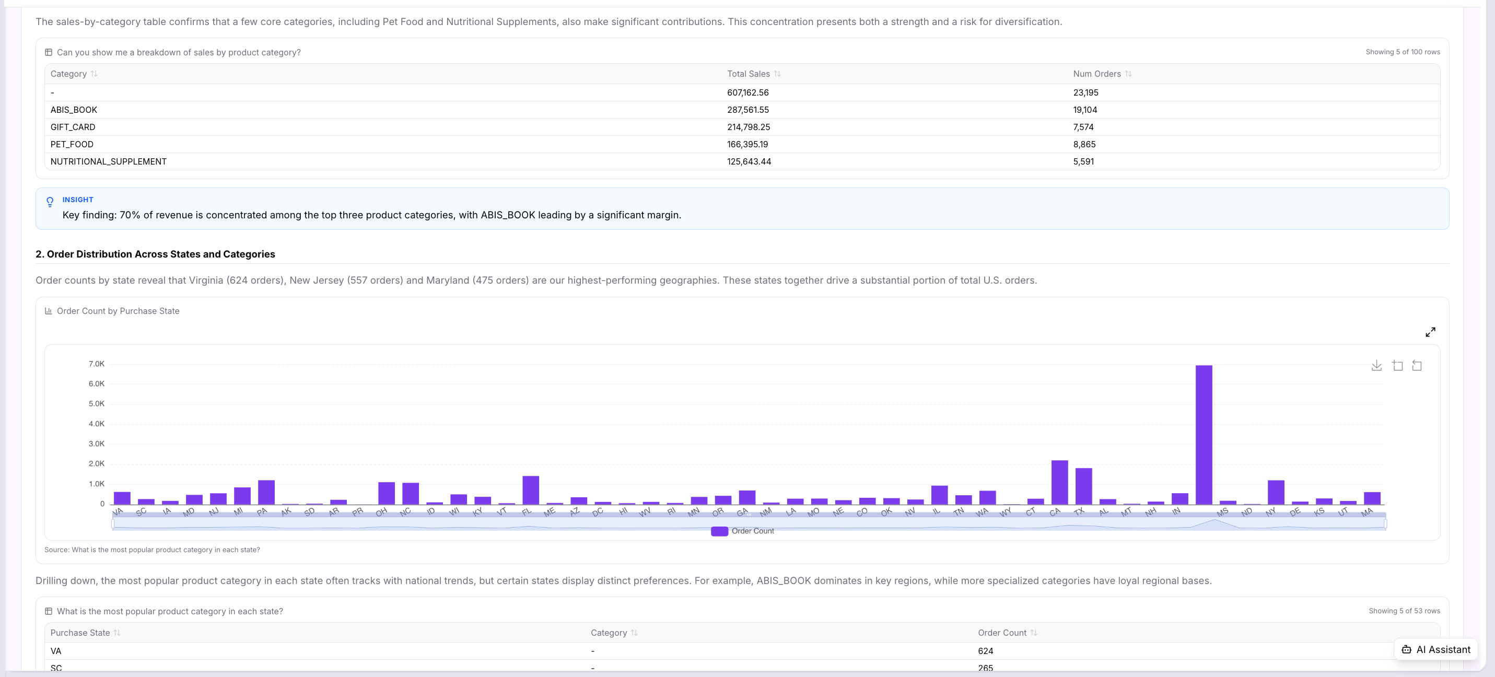The width and height of the screenshot is (1495, 677).
Task: Click the 7.0K y-axis label
Action: (x=96, y=364)
